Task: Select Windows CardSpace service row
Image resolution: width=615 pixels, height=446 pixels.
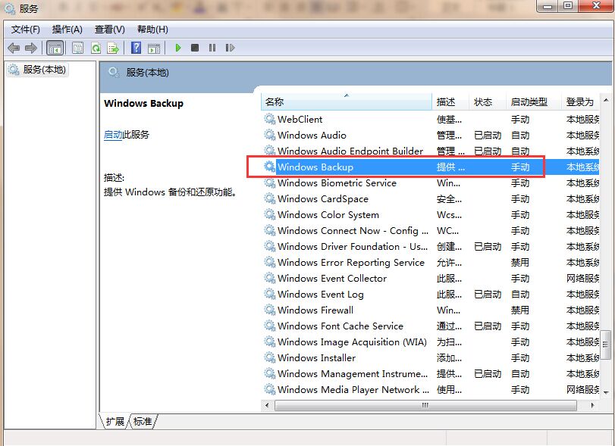Action: click(431, 199)
